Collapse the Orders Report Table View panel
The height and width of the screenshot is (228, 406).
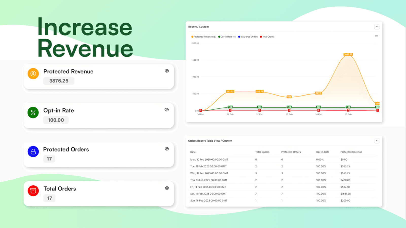pyautogui.click(x=377, y=141)
